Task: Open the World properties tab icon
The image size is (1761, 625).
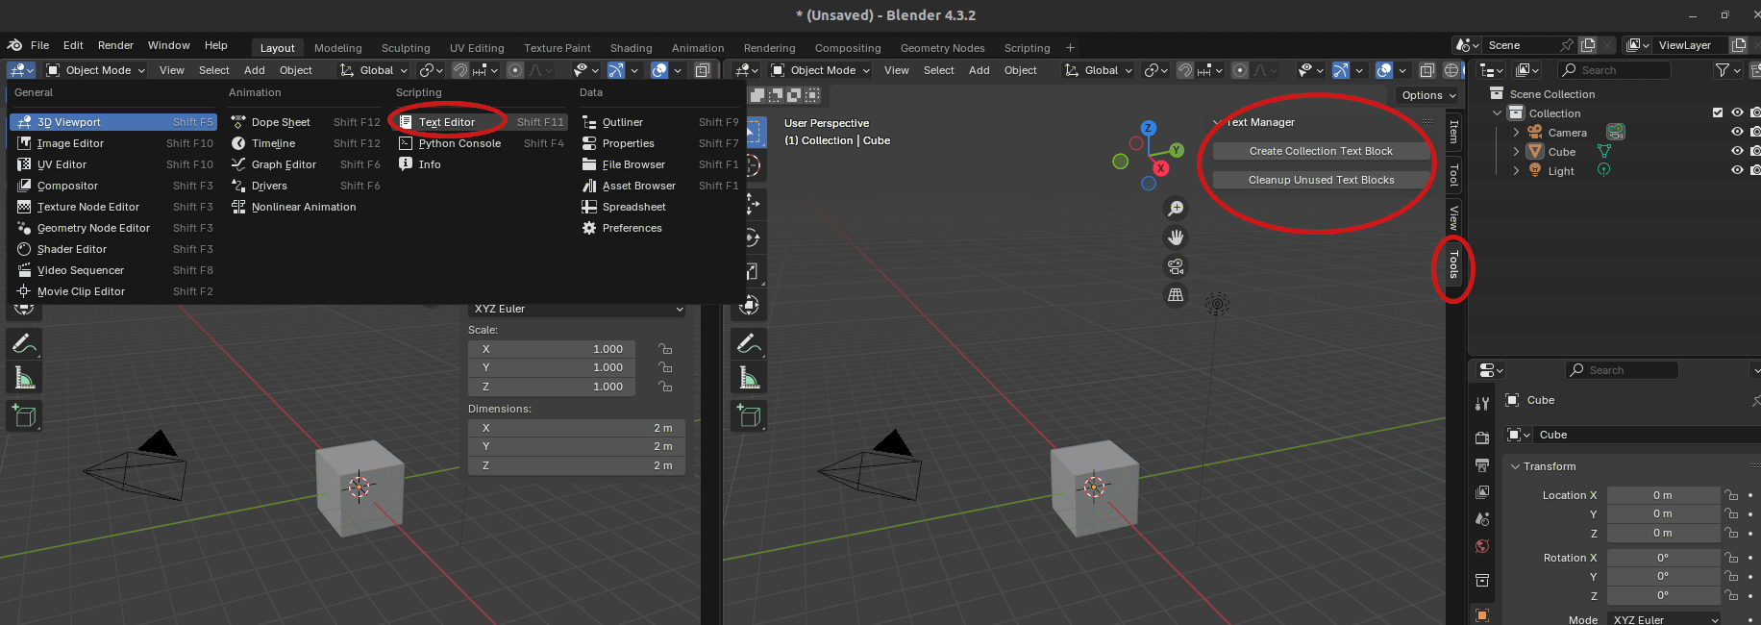Action: [x=1482, y=547]
